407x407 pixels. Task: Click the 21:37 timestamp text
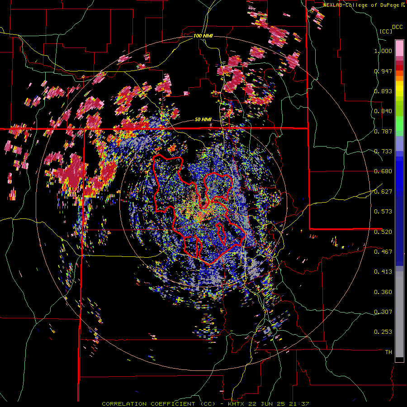tap(298, 404)
